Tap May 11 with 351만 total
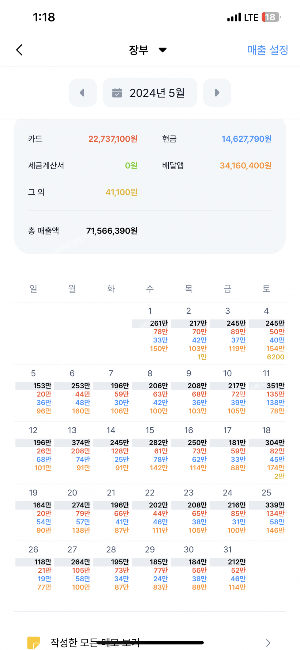Viewport: 300px width, 650px height. [267, 394]
